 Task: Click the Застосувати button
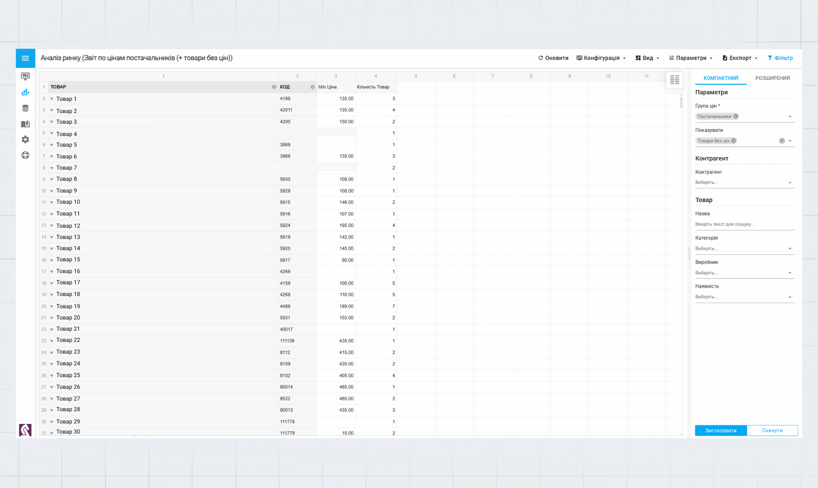point(720,430)
